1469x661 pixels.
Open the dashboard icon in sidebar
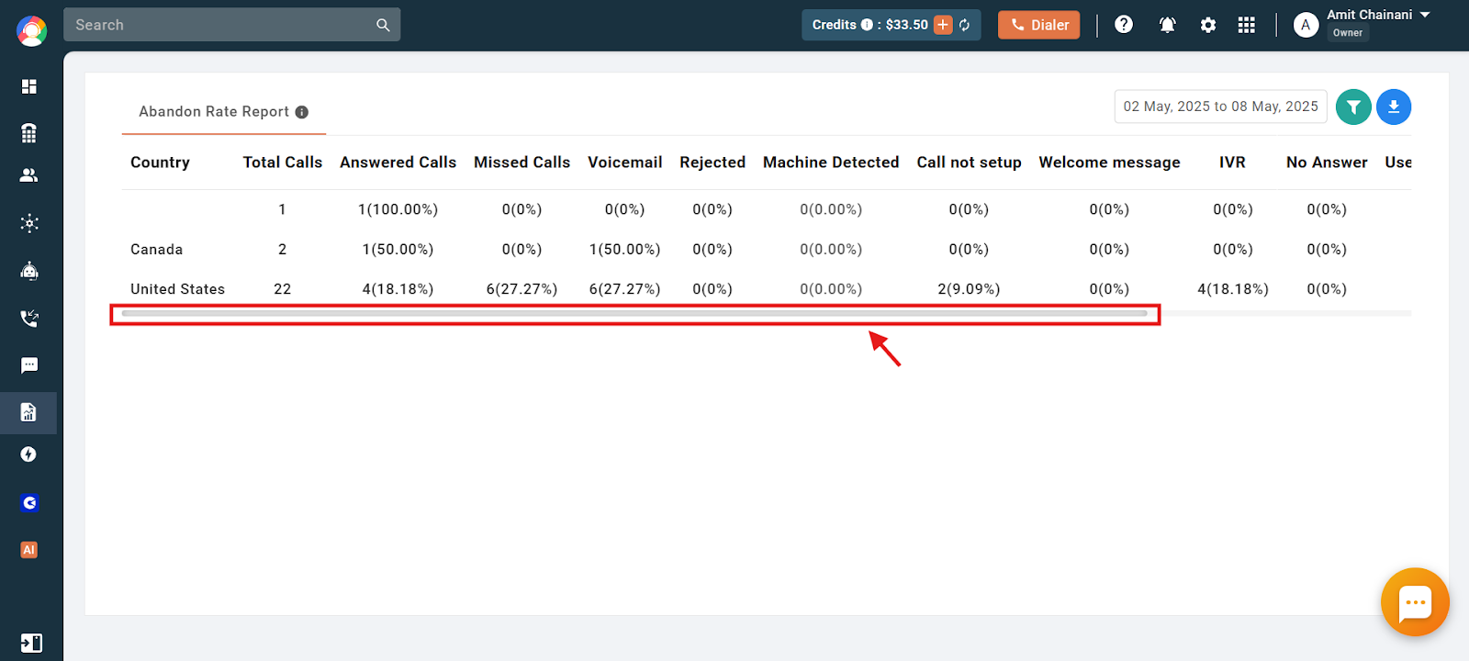[29, 86]
